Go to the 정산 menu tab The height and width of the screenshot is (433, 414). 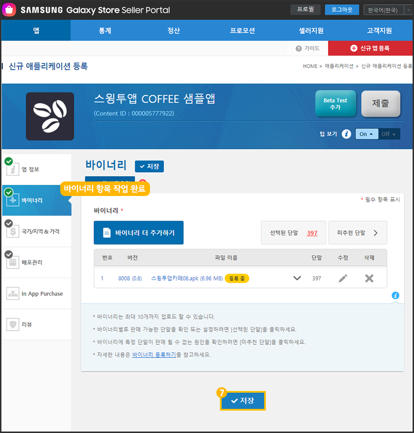pyautogui.click(x=173, y=31)
